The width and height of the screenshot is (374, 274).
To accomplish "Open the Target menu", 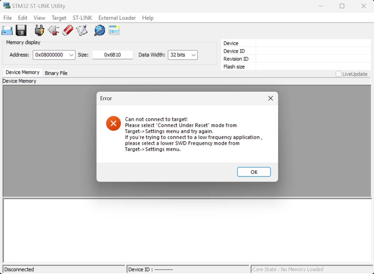I will (59, 18).
